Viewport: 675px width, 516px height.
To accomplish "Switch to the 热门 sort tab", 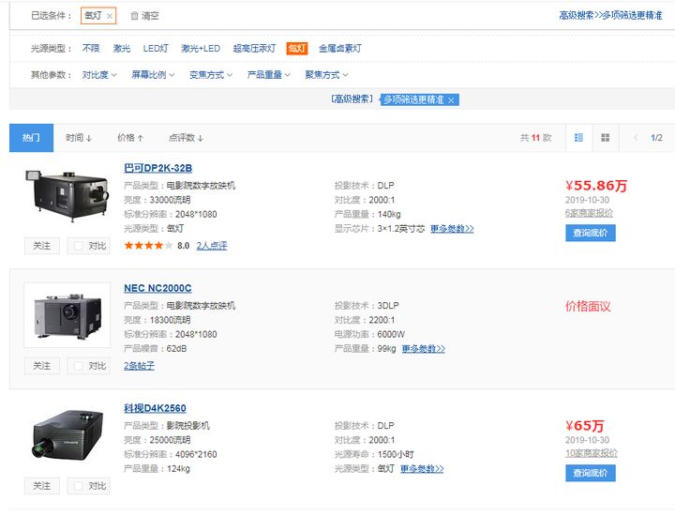I will [32, 138].
